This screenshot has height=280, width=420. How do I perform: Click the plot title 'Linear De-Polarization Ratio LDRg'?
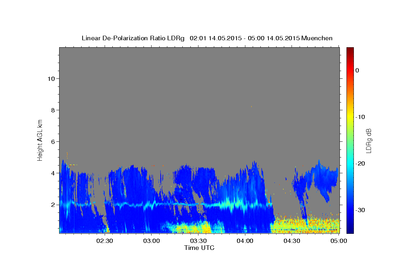pyautogui.click(x=133, y=38)
